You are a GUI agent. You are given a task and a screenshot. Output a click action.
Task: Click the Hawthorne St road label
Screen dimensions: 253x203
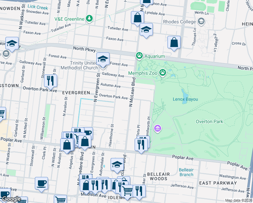click(x=111, y=135)
